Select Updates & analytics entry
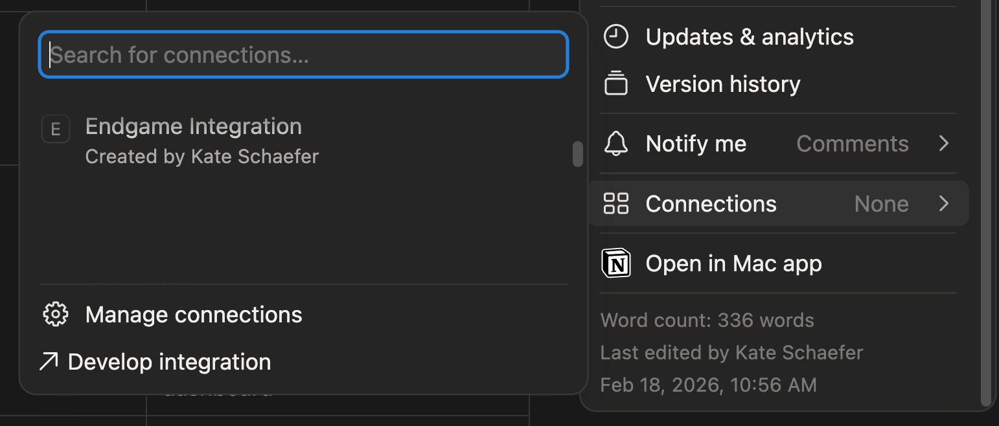The image size is (999, 426). coord(749,37)
